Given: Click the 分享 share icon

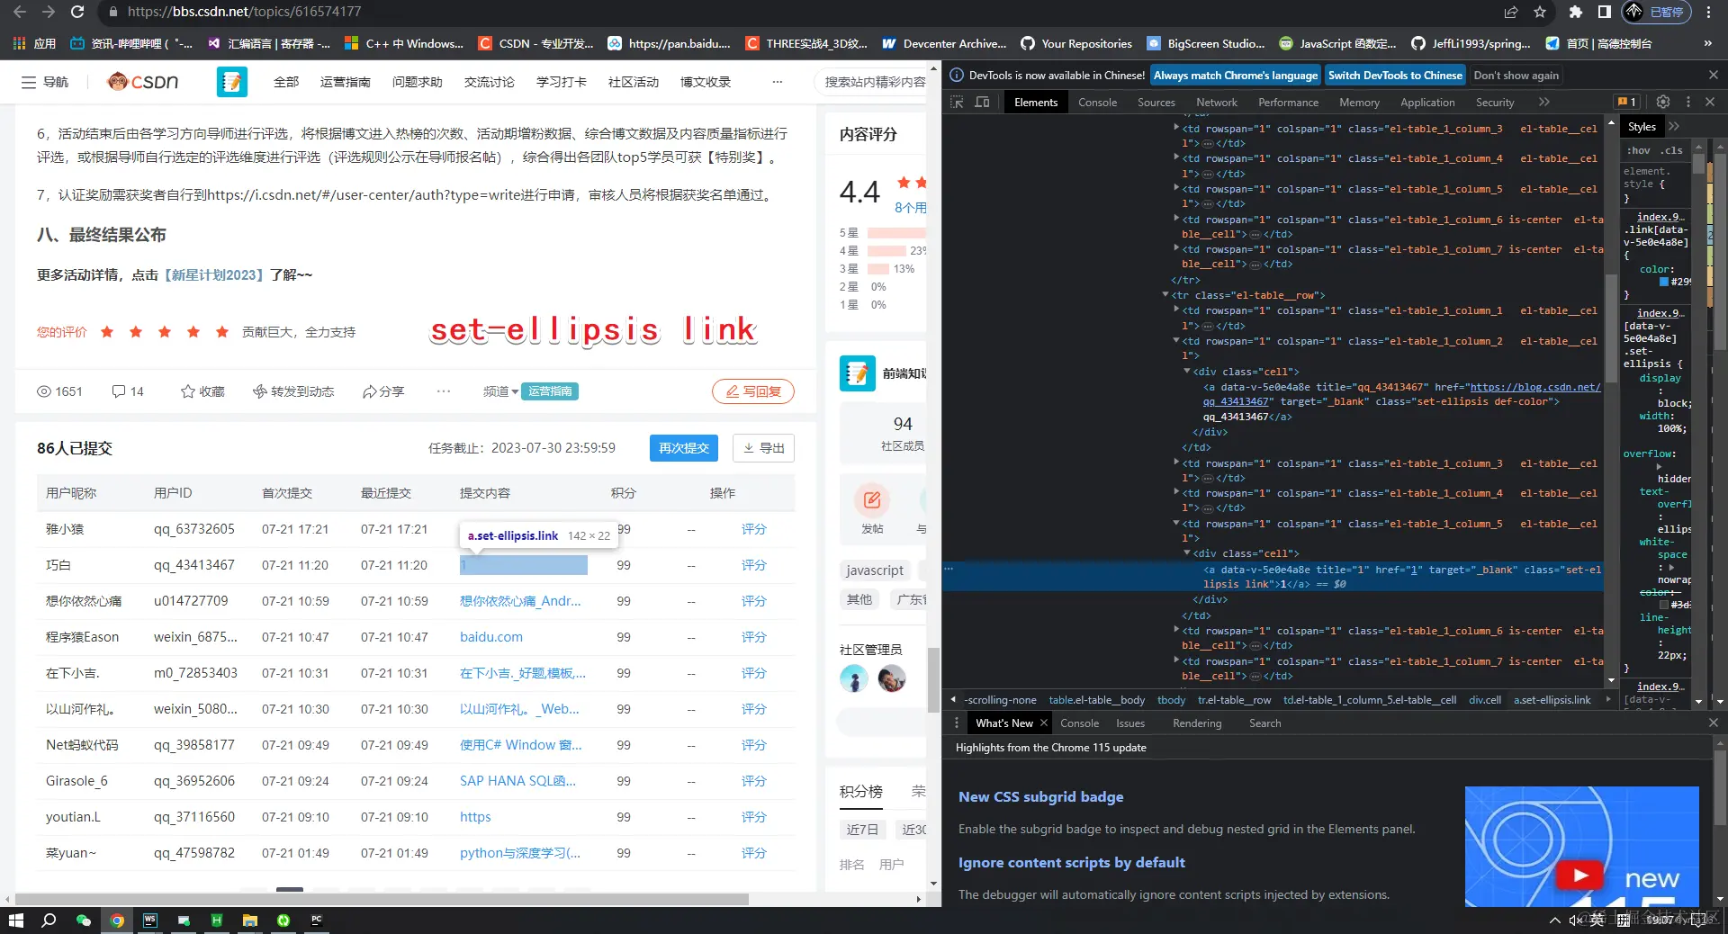Looking at the screenshot, I should pos(367,391).
